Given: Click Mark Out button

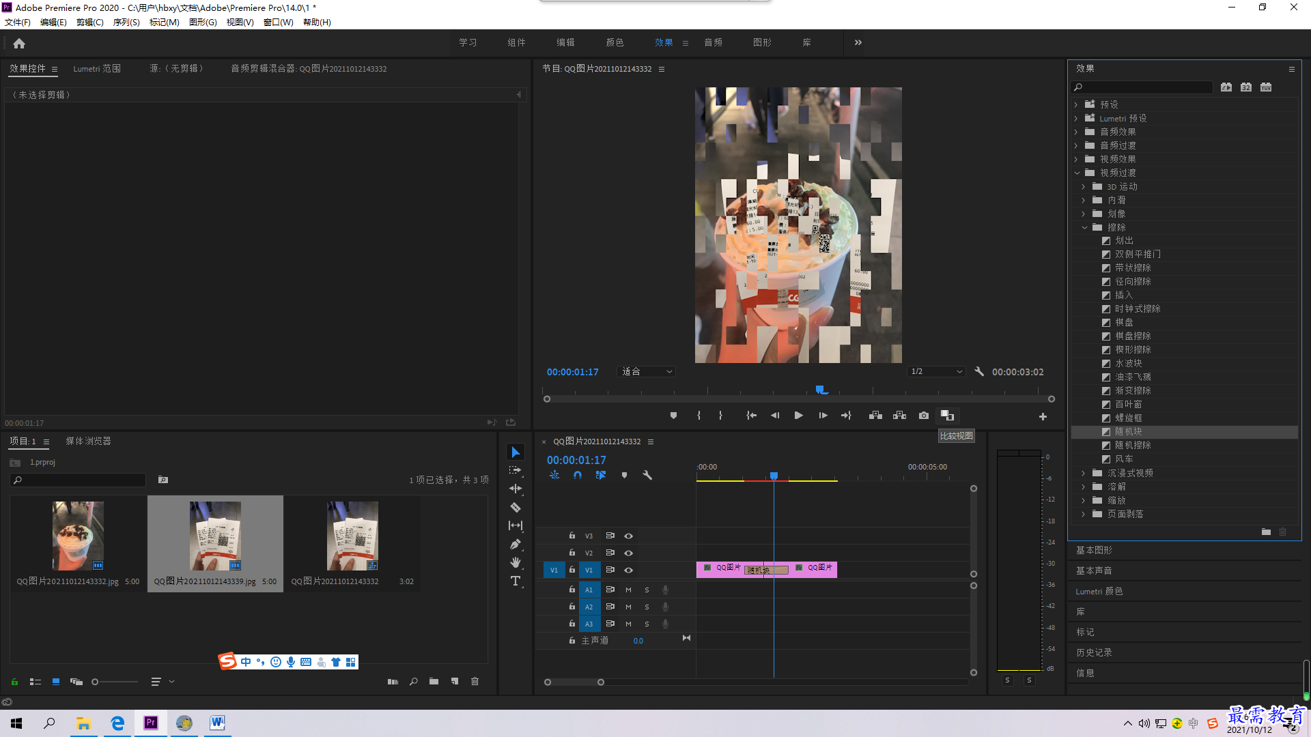Looking at the screenshot, I should pos(720,416).
